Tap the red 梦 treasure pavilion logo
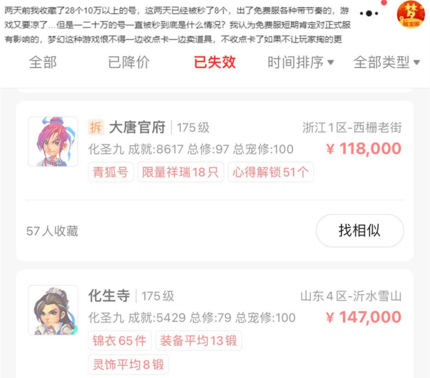This screenshot has width=430, height=378. coord(410,14)
